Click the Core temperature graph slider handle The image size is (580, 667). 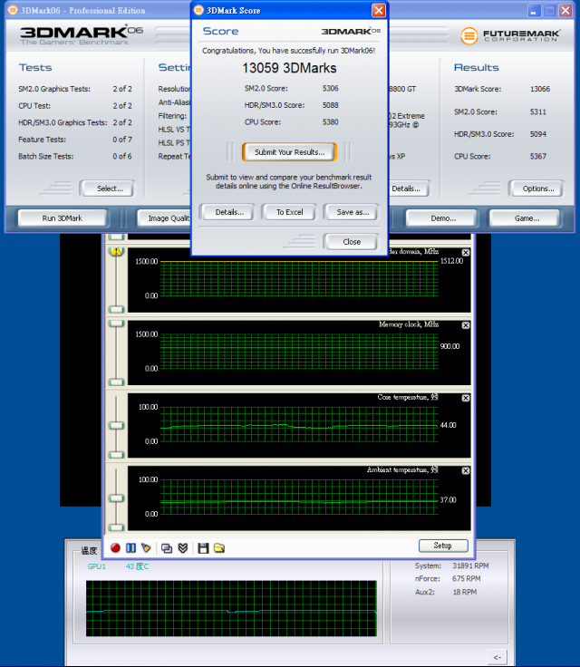(x=116, y=425)
